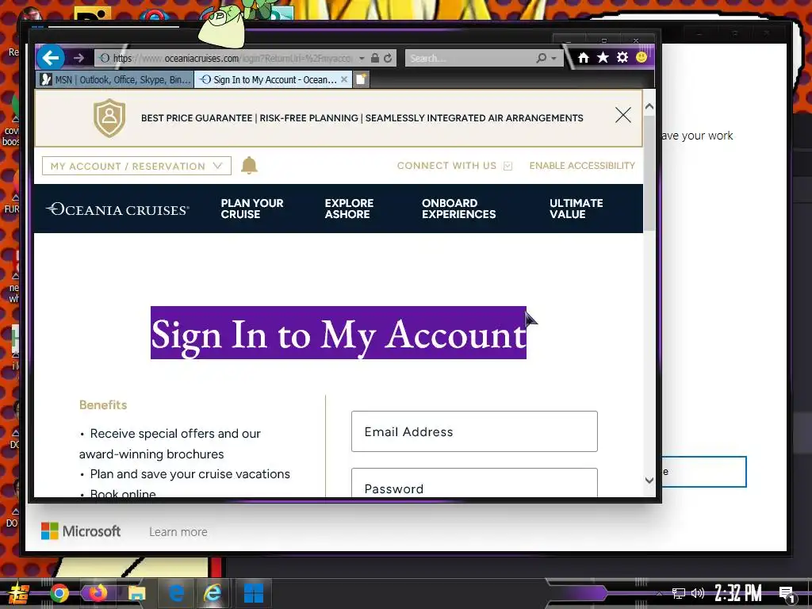This screenshot has width=812, height=609.
Task: Open network icon in system tray
Action: coord(679,593)
